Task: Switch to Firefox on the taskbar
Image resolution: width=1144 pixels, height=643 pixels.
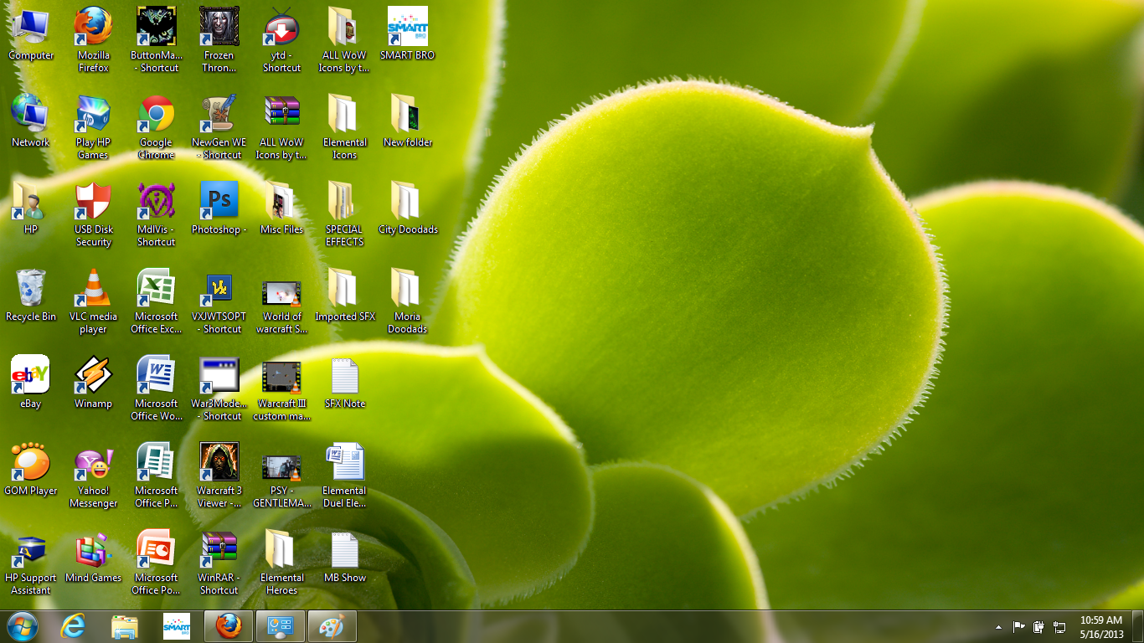Action: tap(229, 626)
